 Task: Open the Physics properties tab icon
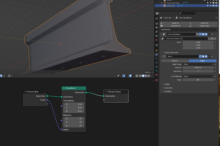pos(157,62)
